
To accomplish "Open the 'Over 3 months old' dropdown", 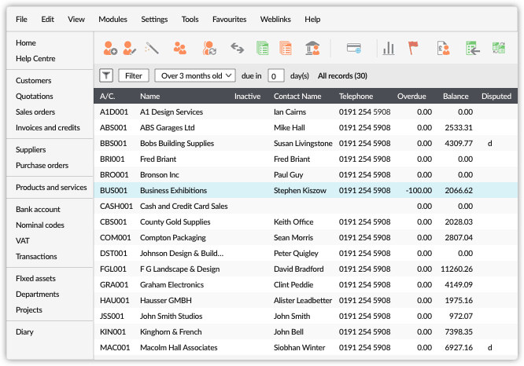I will coord(195,75).
